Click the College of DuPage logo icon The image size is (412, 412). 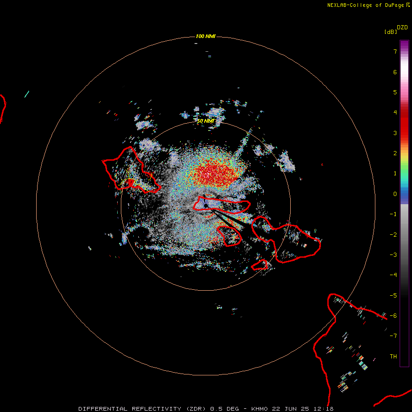408,5
